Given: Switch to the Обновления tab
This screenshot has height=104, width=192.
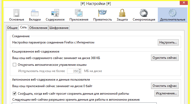Looking at the screenshot, I should (x=38, y=28).
